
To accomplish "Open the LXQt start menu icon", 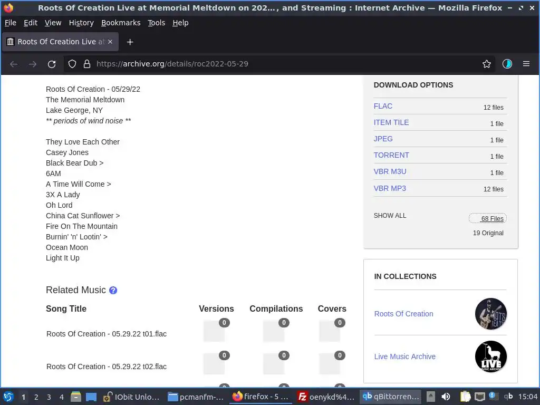I will point(8,397).
